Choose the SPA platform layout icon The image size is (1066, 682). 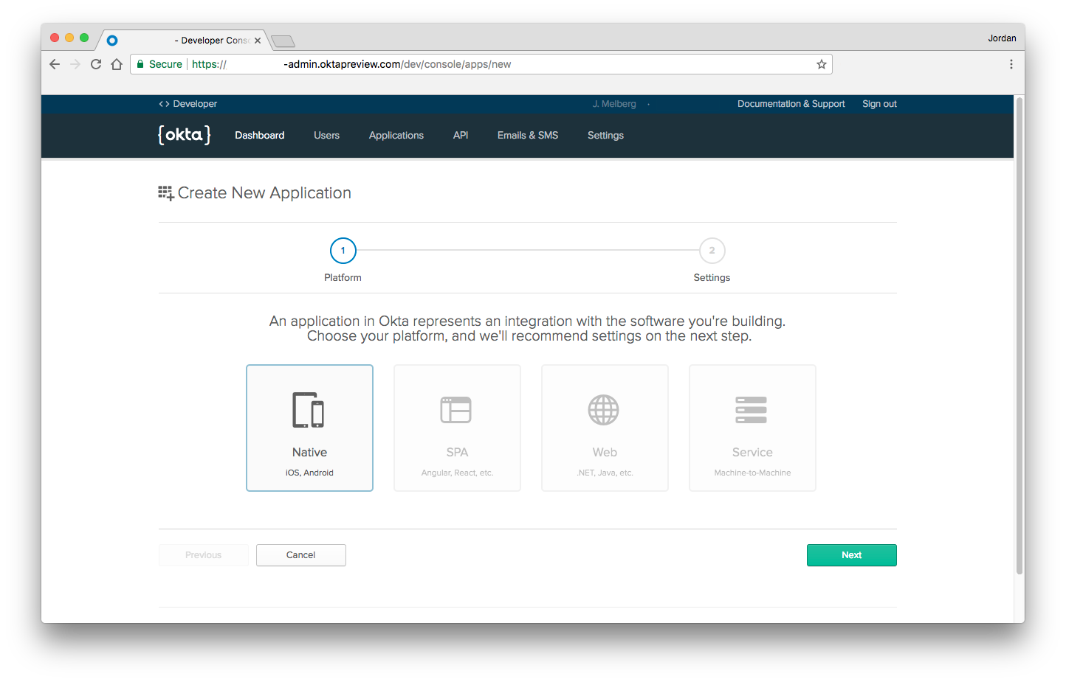[456, 410]
